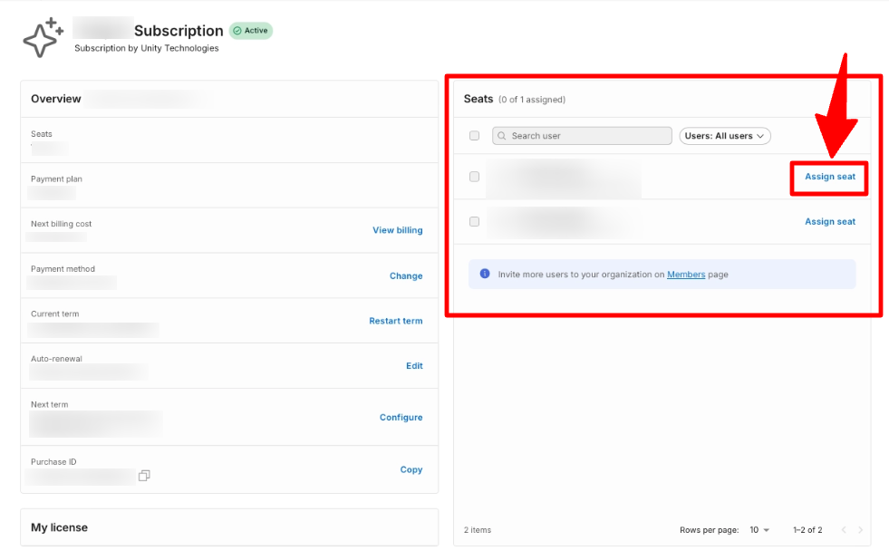Go to the next page arrow
This screenshot has width=889, height=560.
(860, 530)
